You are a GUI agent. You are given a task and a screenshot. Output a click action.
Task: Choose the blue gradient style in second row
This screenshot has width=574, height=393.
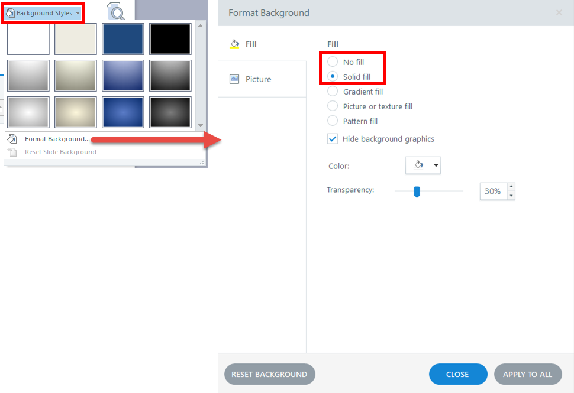click(x=123, y=76)
